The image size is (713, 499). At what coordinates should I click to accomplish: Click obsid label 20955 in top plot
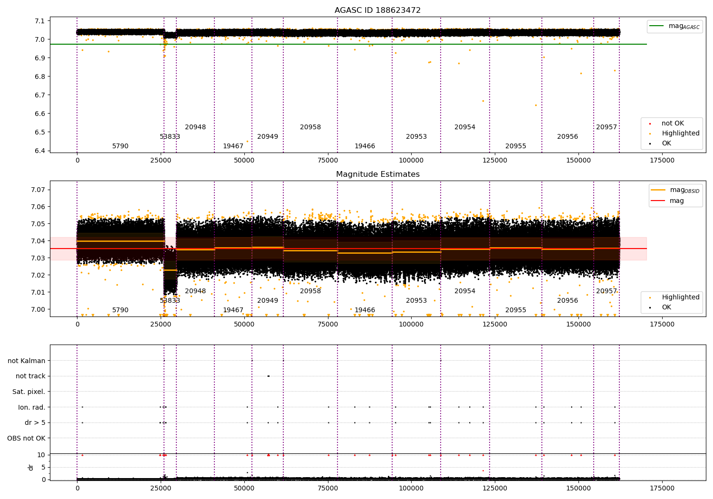pyautogui.click(x=516, y=146)
